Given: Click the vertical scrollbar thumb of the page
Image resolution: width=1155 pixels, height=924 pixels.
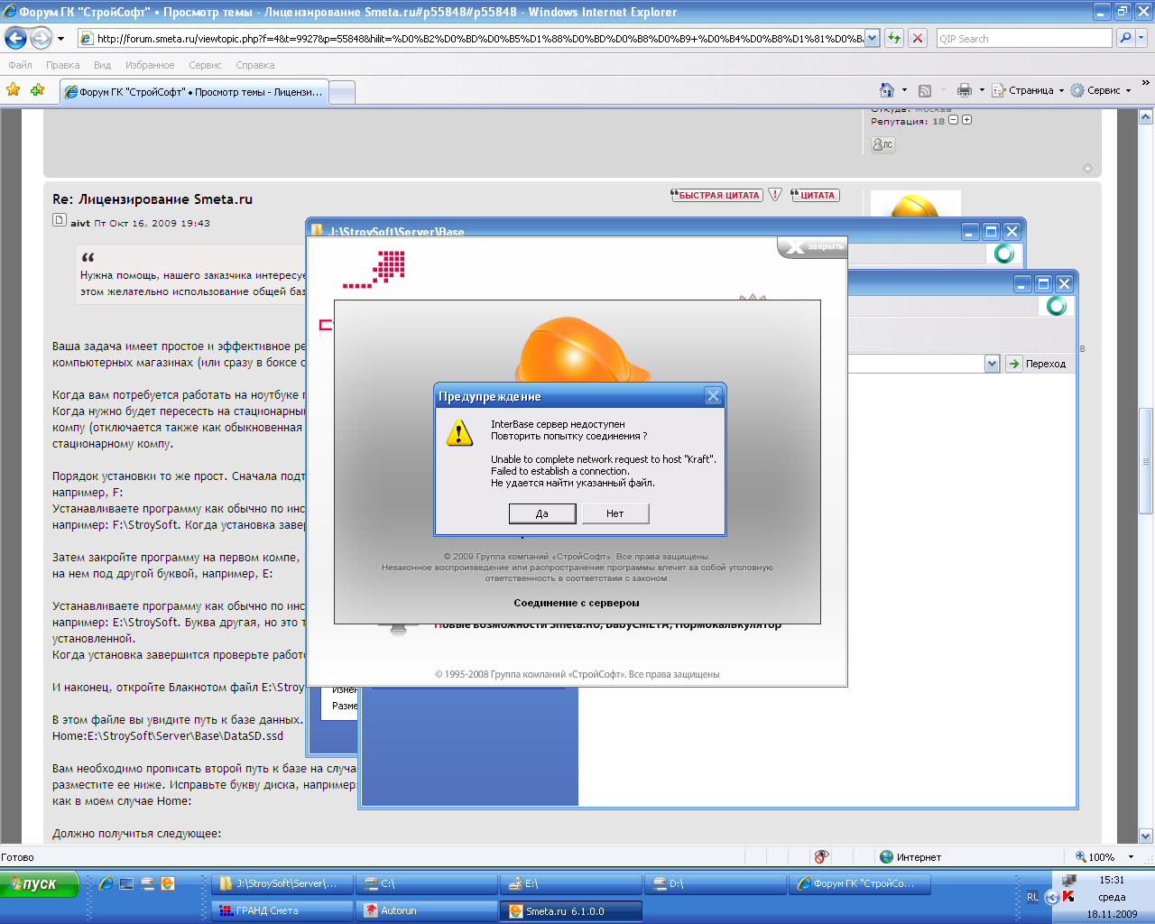Looking at the screenshot, I should click(1146, 460).
